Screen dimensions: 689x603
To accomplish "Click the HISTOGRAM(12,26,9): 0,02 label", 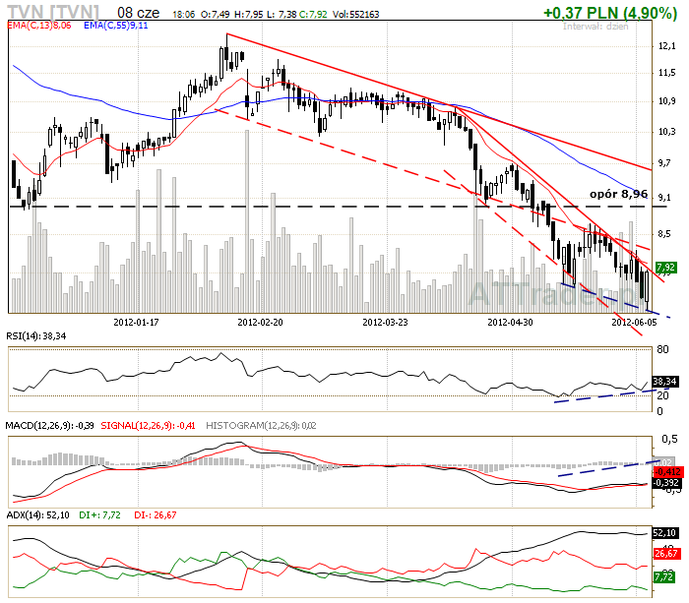I will pyautogui.click(x=261, y=426).
